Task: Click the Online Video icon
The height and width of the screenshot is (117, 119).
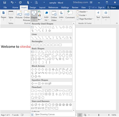Action: pyautogui.click(x=54, y=16)
